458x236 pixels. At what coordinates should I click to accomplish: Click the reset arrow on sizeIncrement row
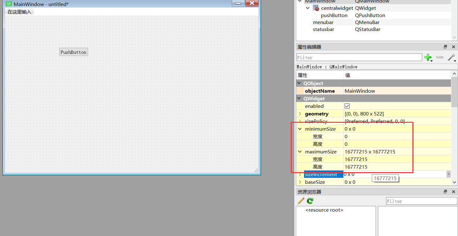pyautogui.click(x=448, y=174)
